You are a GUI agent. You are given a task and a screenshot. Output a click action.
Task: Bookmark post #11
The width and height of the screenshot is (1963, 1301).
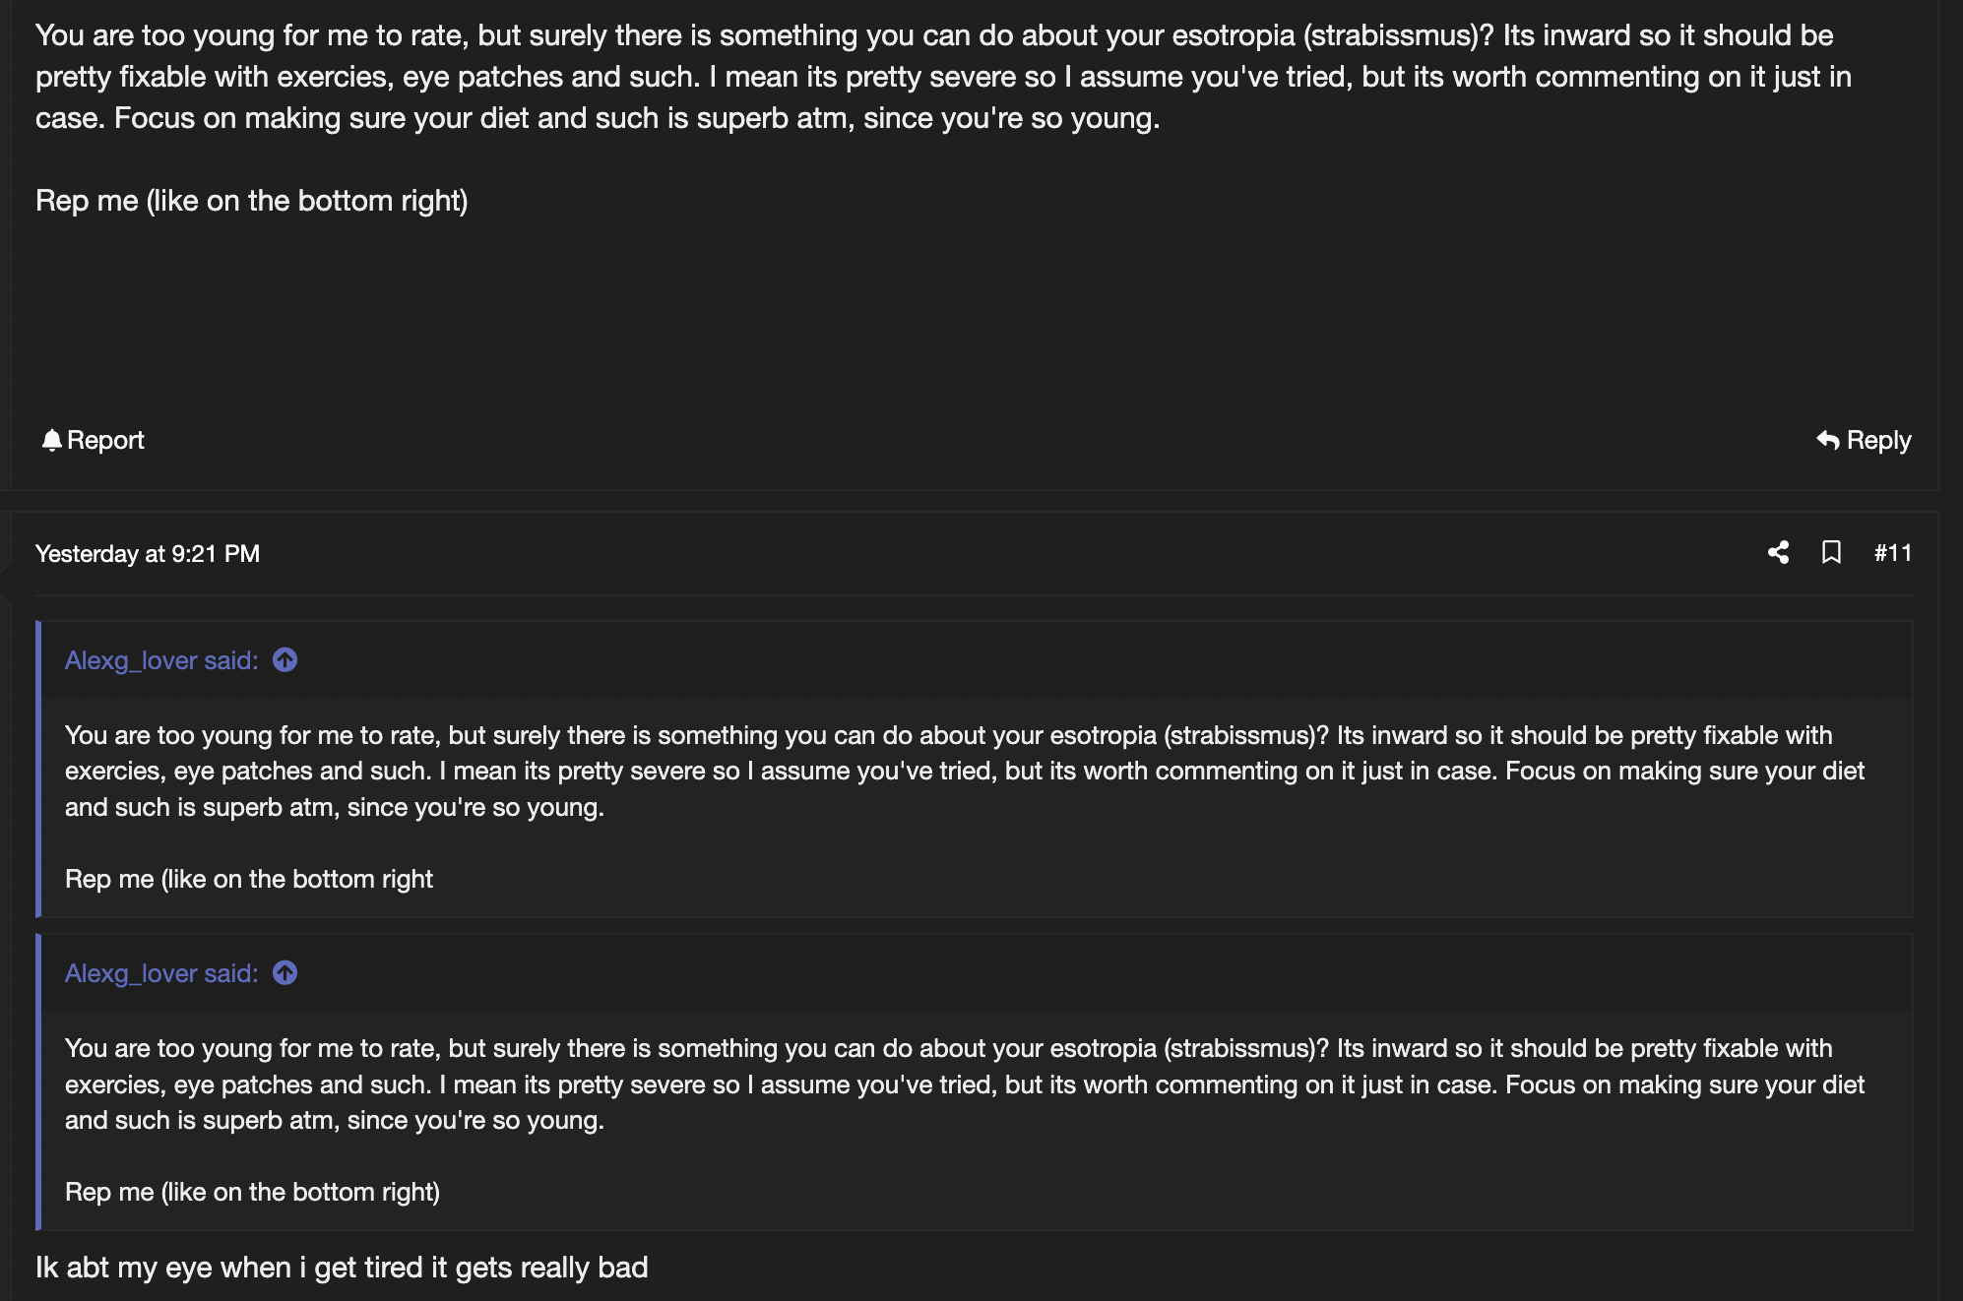[x=1831, y=552]
